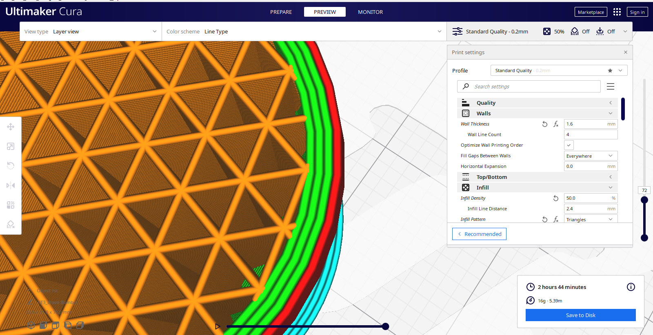Open Fill Gaps Between Walls dropdown
653x335 pixels.
point(591,156)
